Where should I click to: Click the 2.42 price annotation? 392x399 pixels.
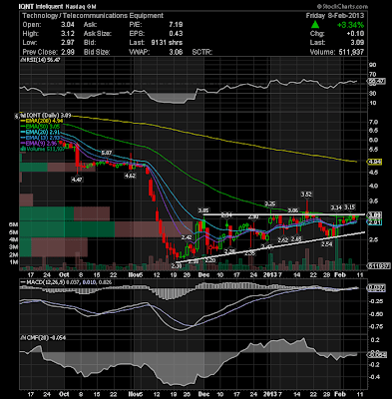point(187,237)
